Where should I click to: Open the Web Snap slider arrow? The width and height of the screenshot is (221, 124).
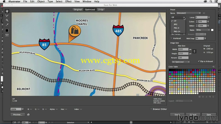pos(205,38)
